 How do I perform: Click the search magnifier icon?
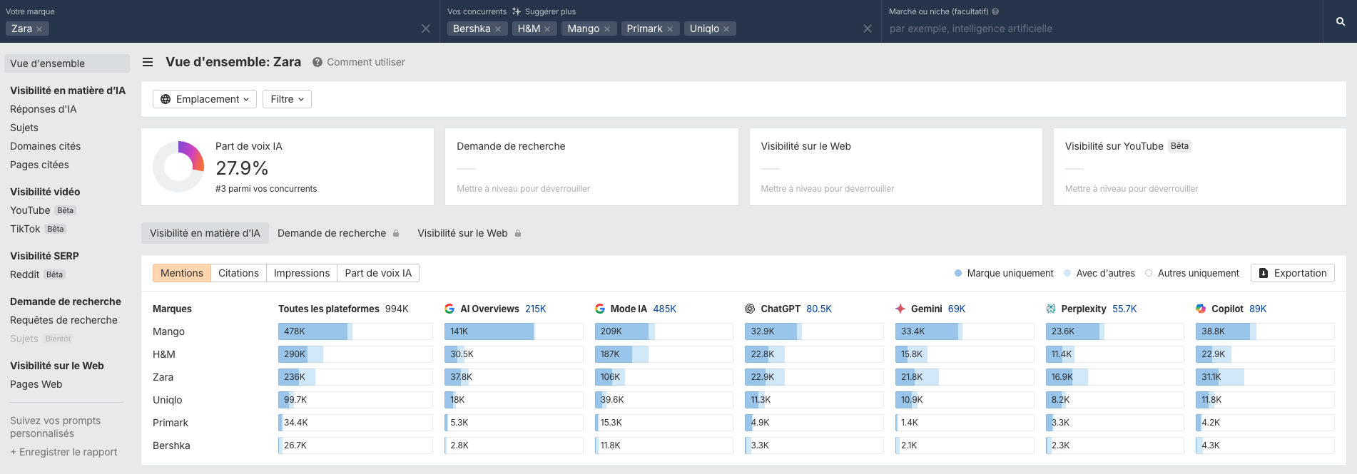1340,21
